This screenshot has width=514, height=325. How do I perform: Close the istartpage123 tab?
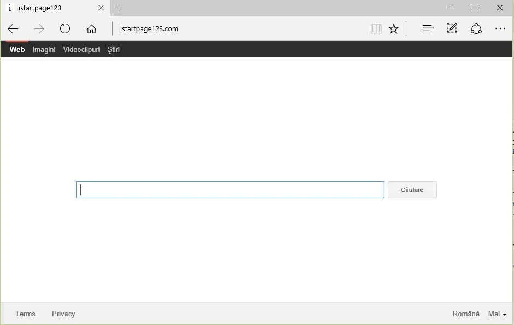[101, 8]
